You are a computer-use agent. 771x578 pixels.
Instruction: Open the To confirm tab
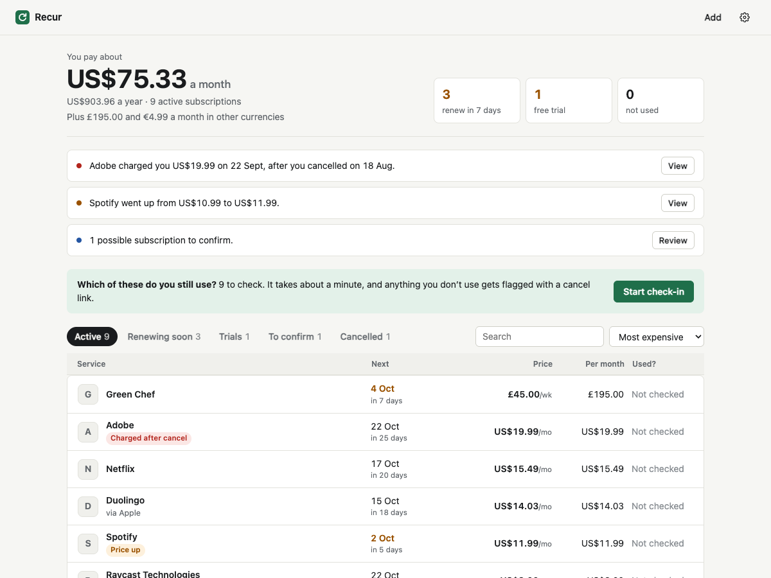click(295, 337)
